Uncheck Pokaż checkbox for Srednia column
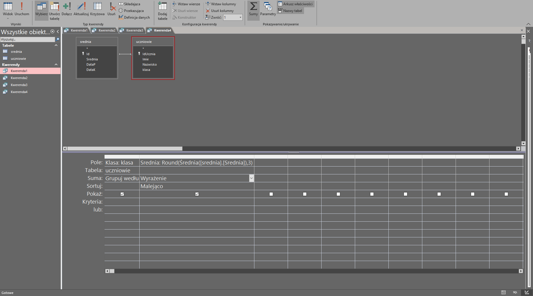 [197, 194]
